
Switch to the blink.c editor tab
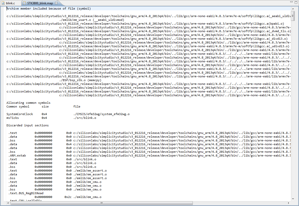(x=10, y=3)
